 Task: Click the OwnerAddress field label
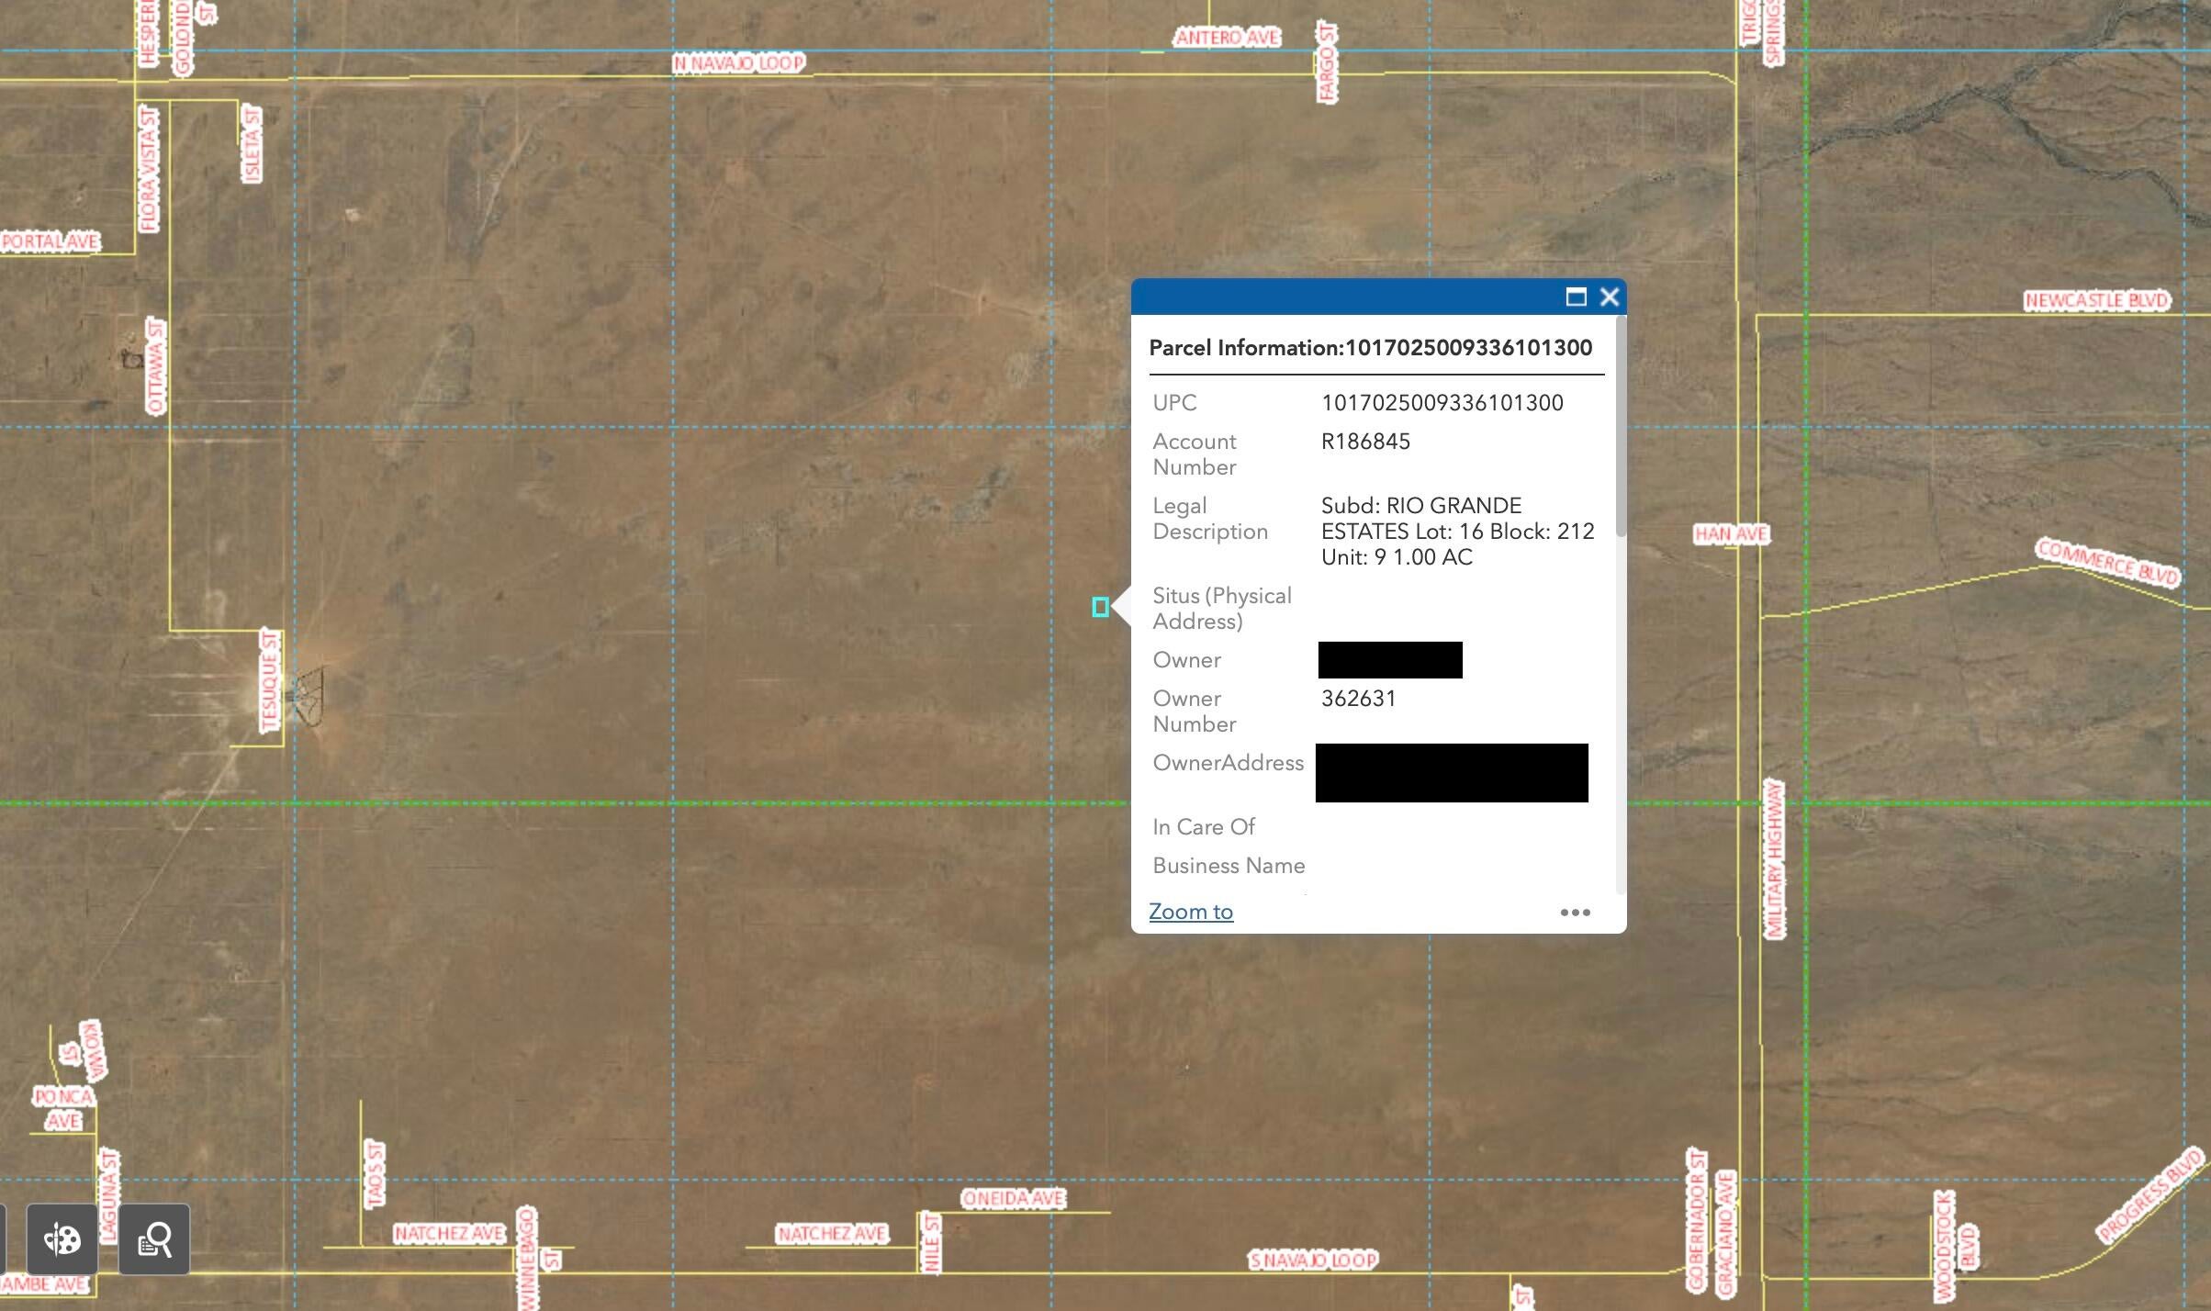click(x=1228, y=763)
